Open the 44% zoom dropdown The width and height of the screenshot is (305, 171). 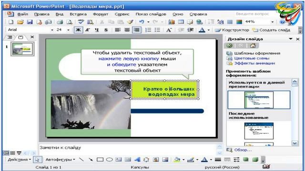tap(272, 22)
